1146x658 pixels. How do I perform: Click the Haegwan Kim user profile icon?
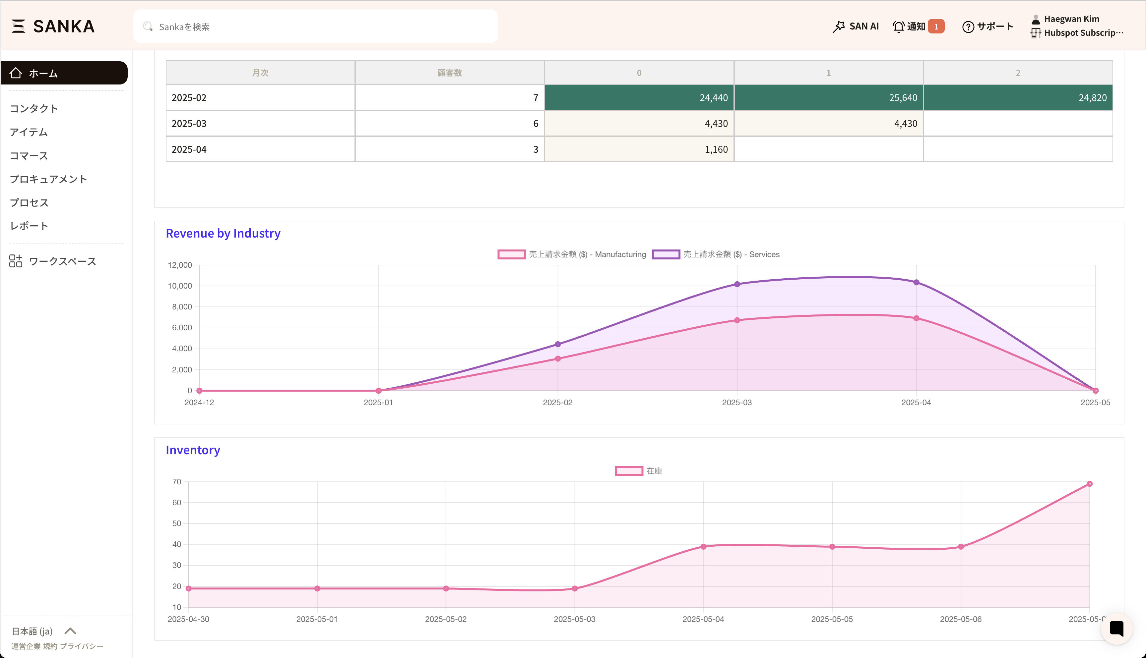click(x=1036, y=19)
